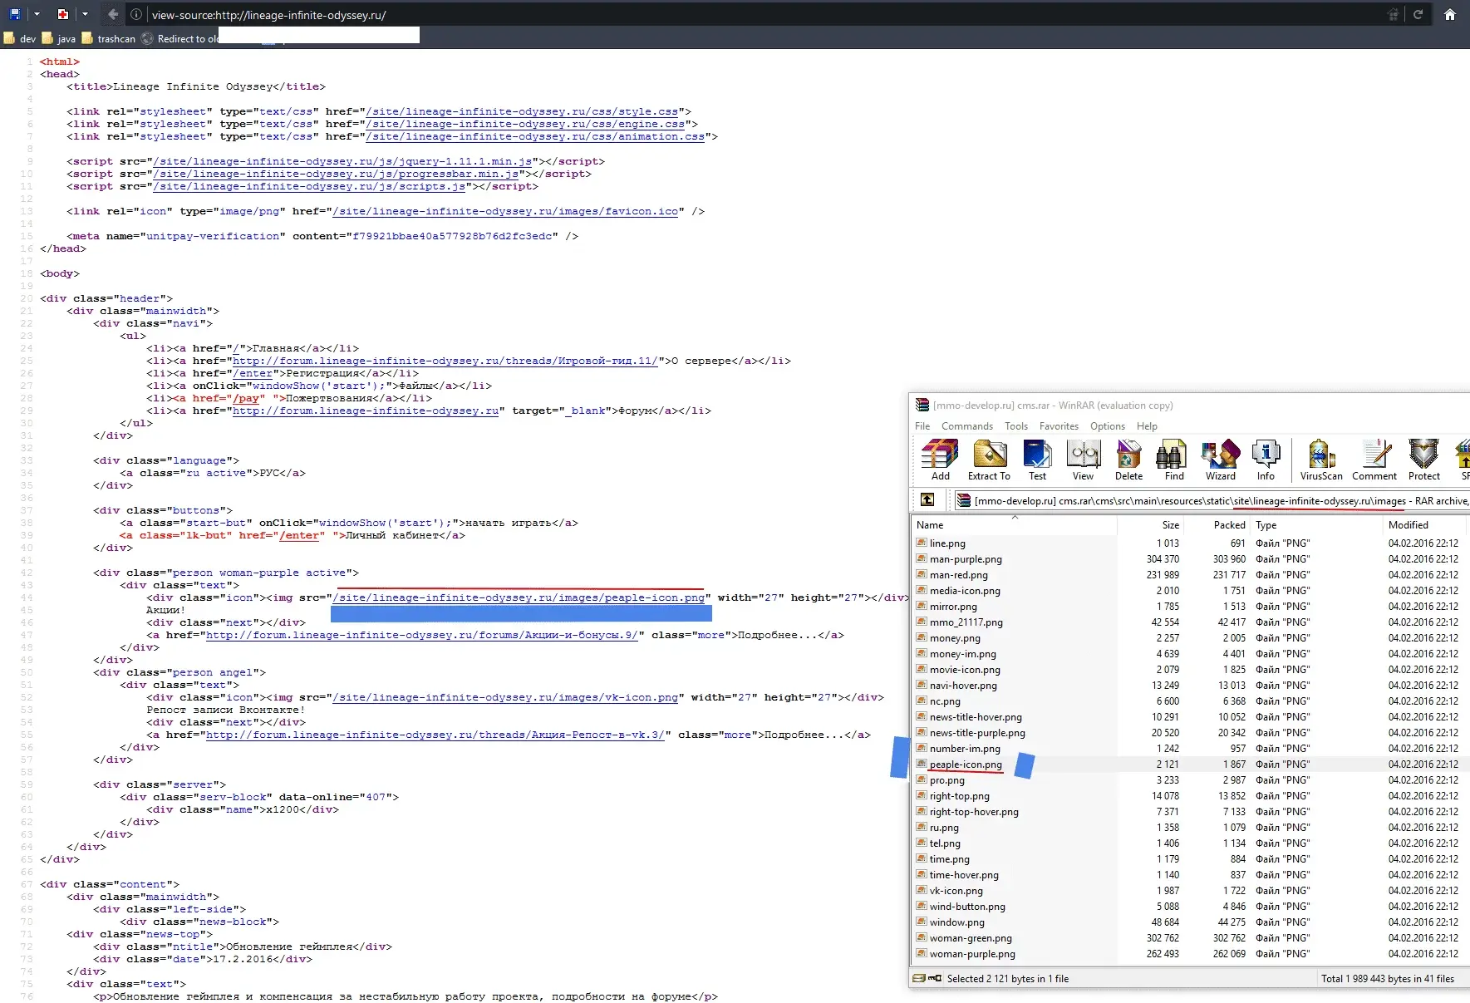The width and height of the screenshot is (1470, 1003).
Task: Click WinRAR VirusScan icon
Action: 1321,460
